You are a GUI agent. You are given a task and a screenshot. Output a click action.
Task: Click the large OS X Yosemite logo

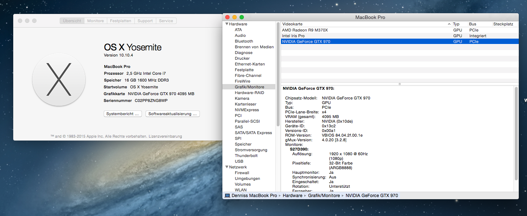pyautogui.click(x=59, y=79)
